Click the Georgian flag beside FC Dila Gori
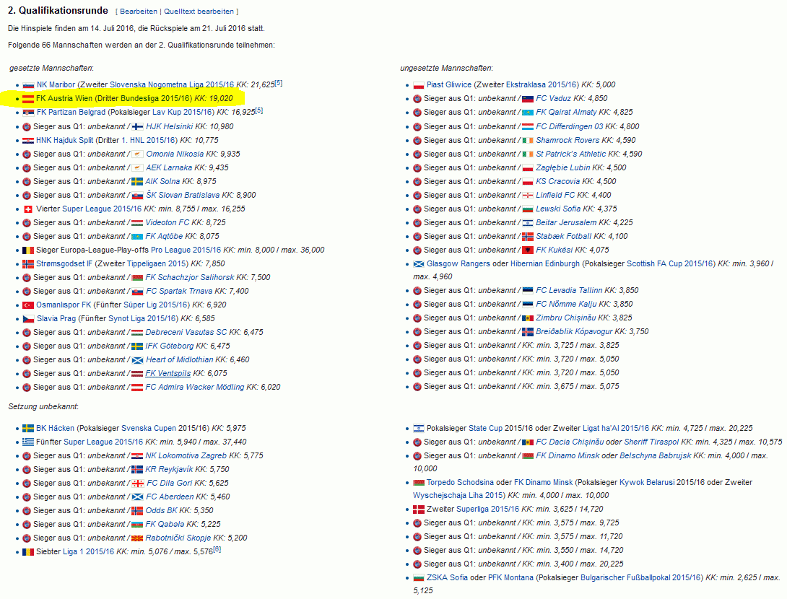The width and height of the screenshot is (787, 599). tap(137, 483)
